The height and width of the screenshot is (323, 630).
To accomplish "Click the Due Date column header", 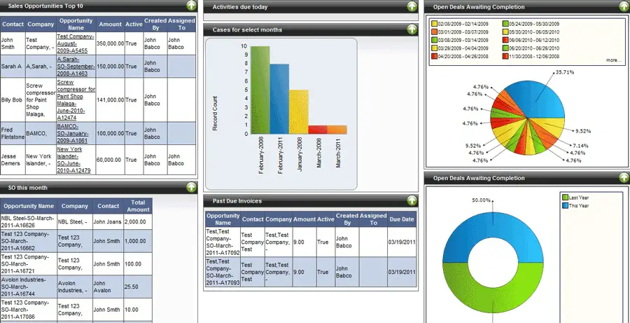I will click(x=400, y=219).
